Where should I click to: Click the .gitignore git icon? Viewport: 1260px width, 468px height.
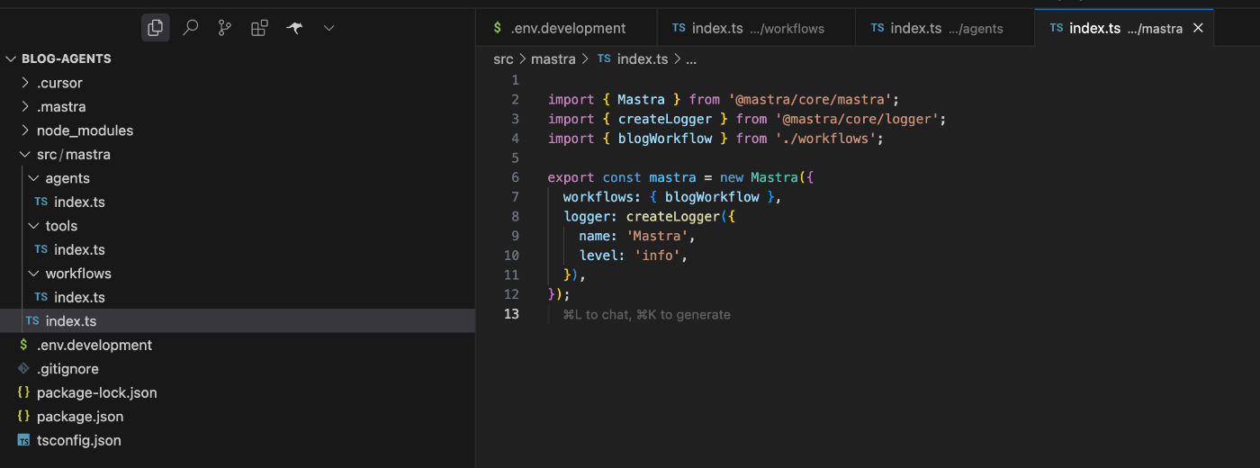click(23, 369)
